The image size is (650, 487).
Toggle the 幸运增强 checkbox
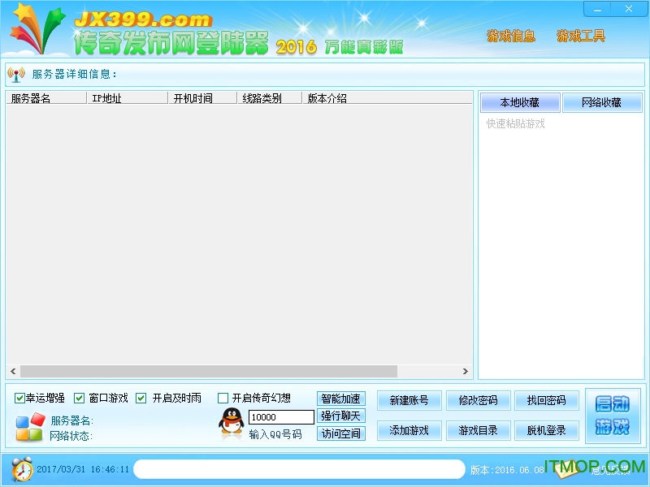(19, 399)
